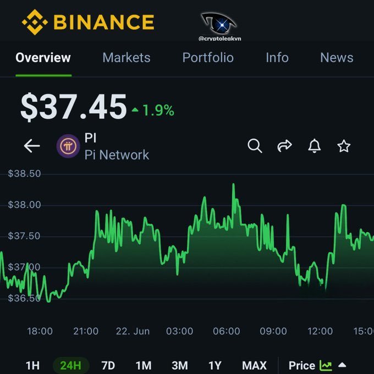Tap the search magnifier icon
The image size is (374, 374).
(255, 146)
